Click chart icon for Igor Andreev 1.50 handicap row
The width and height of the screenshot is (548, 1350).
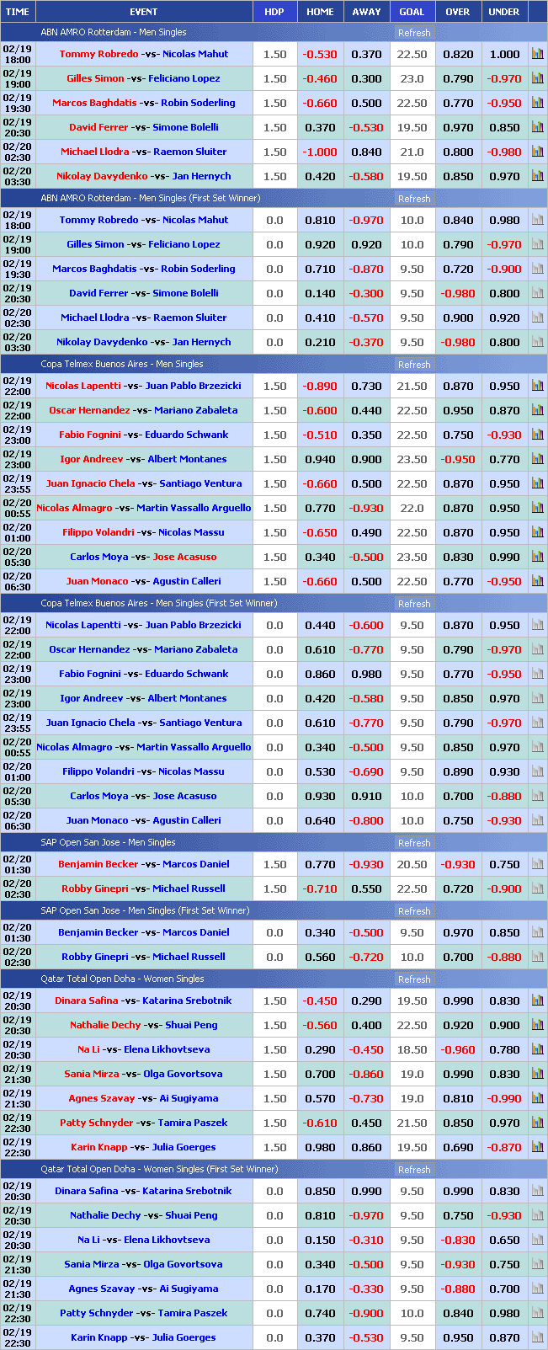537,459
